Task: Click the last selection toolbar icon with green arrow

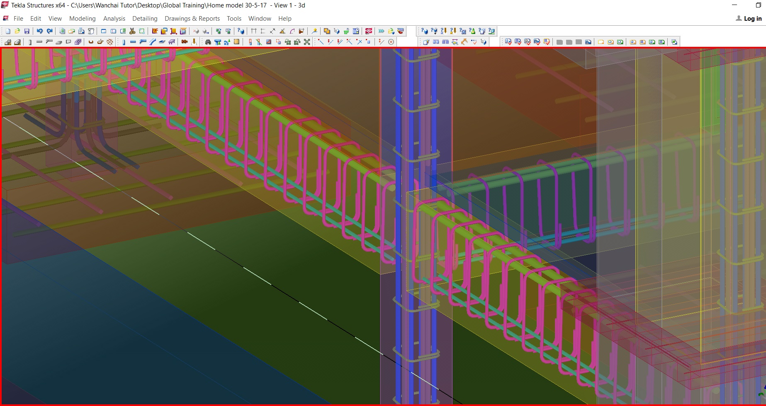Action: (674, 42)
